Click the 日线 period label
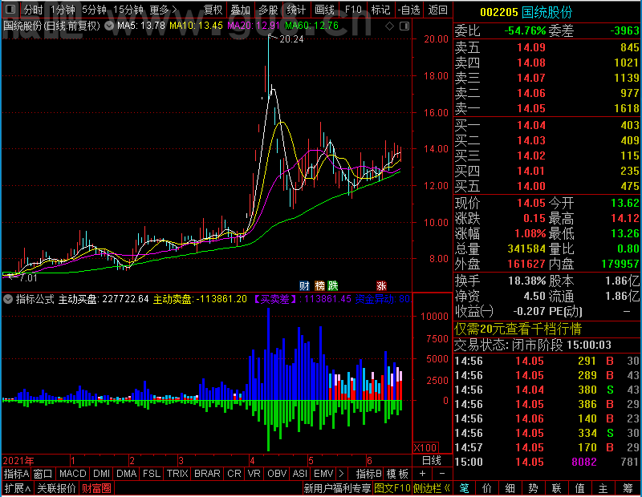The image size is (642, 497). click(x=432, y=461)
